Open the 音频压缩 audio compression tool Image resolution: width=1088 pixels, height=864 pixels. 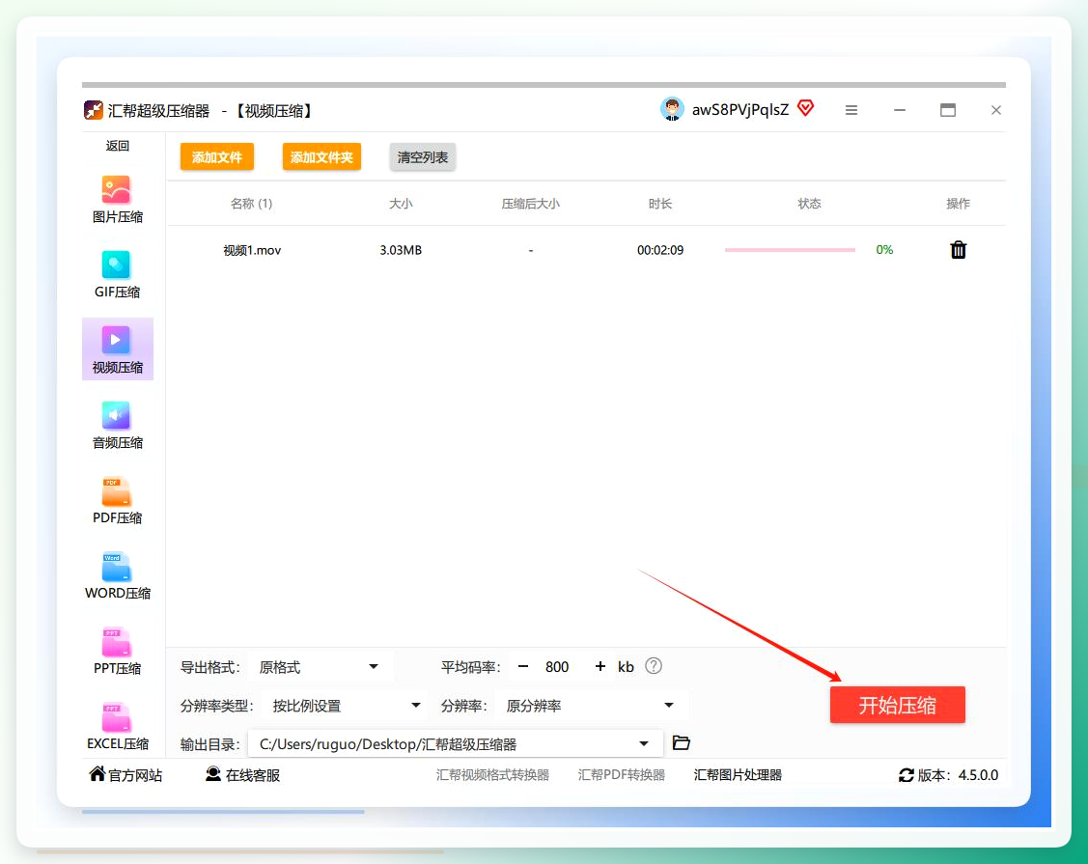117,426
